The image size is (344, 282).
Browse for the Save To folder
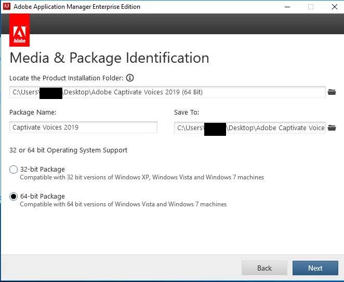tap(332, 128)
